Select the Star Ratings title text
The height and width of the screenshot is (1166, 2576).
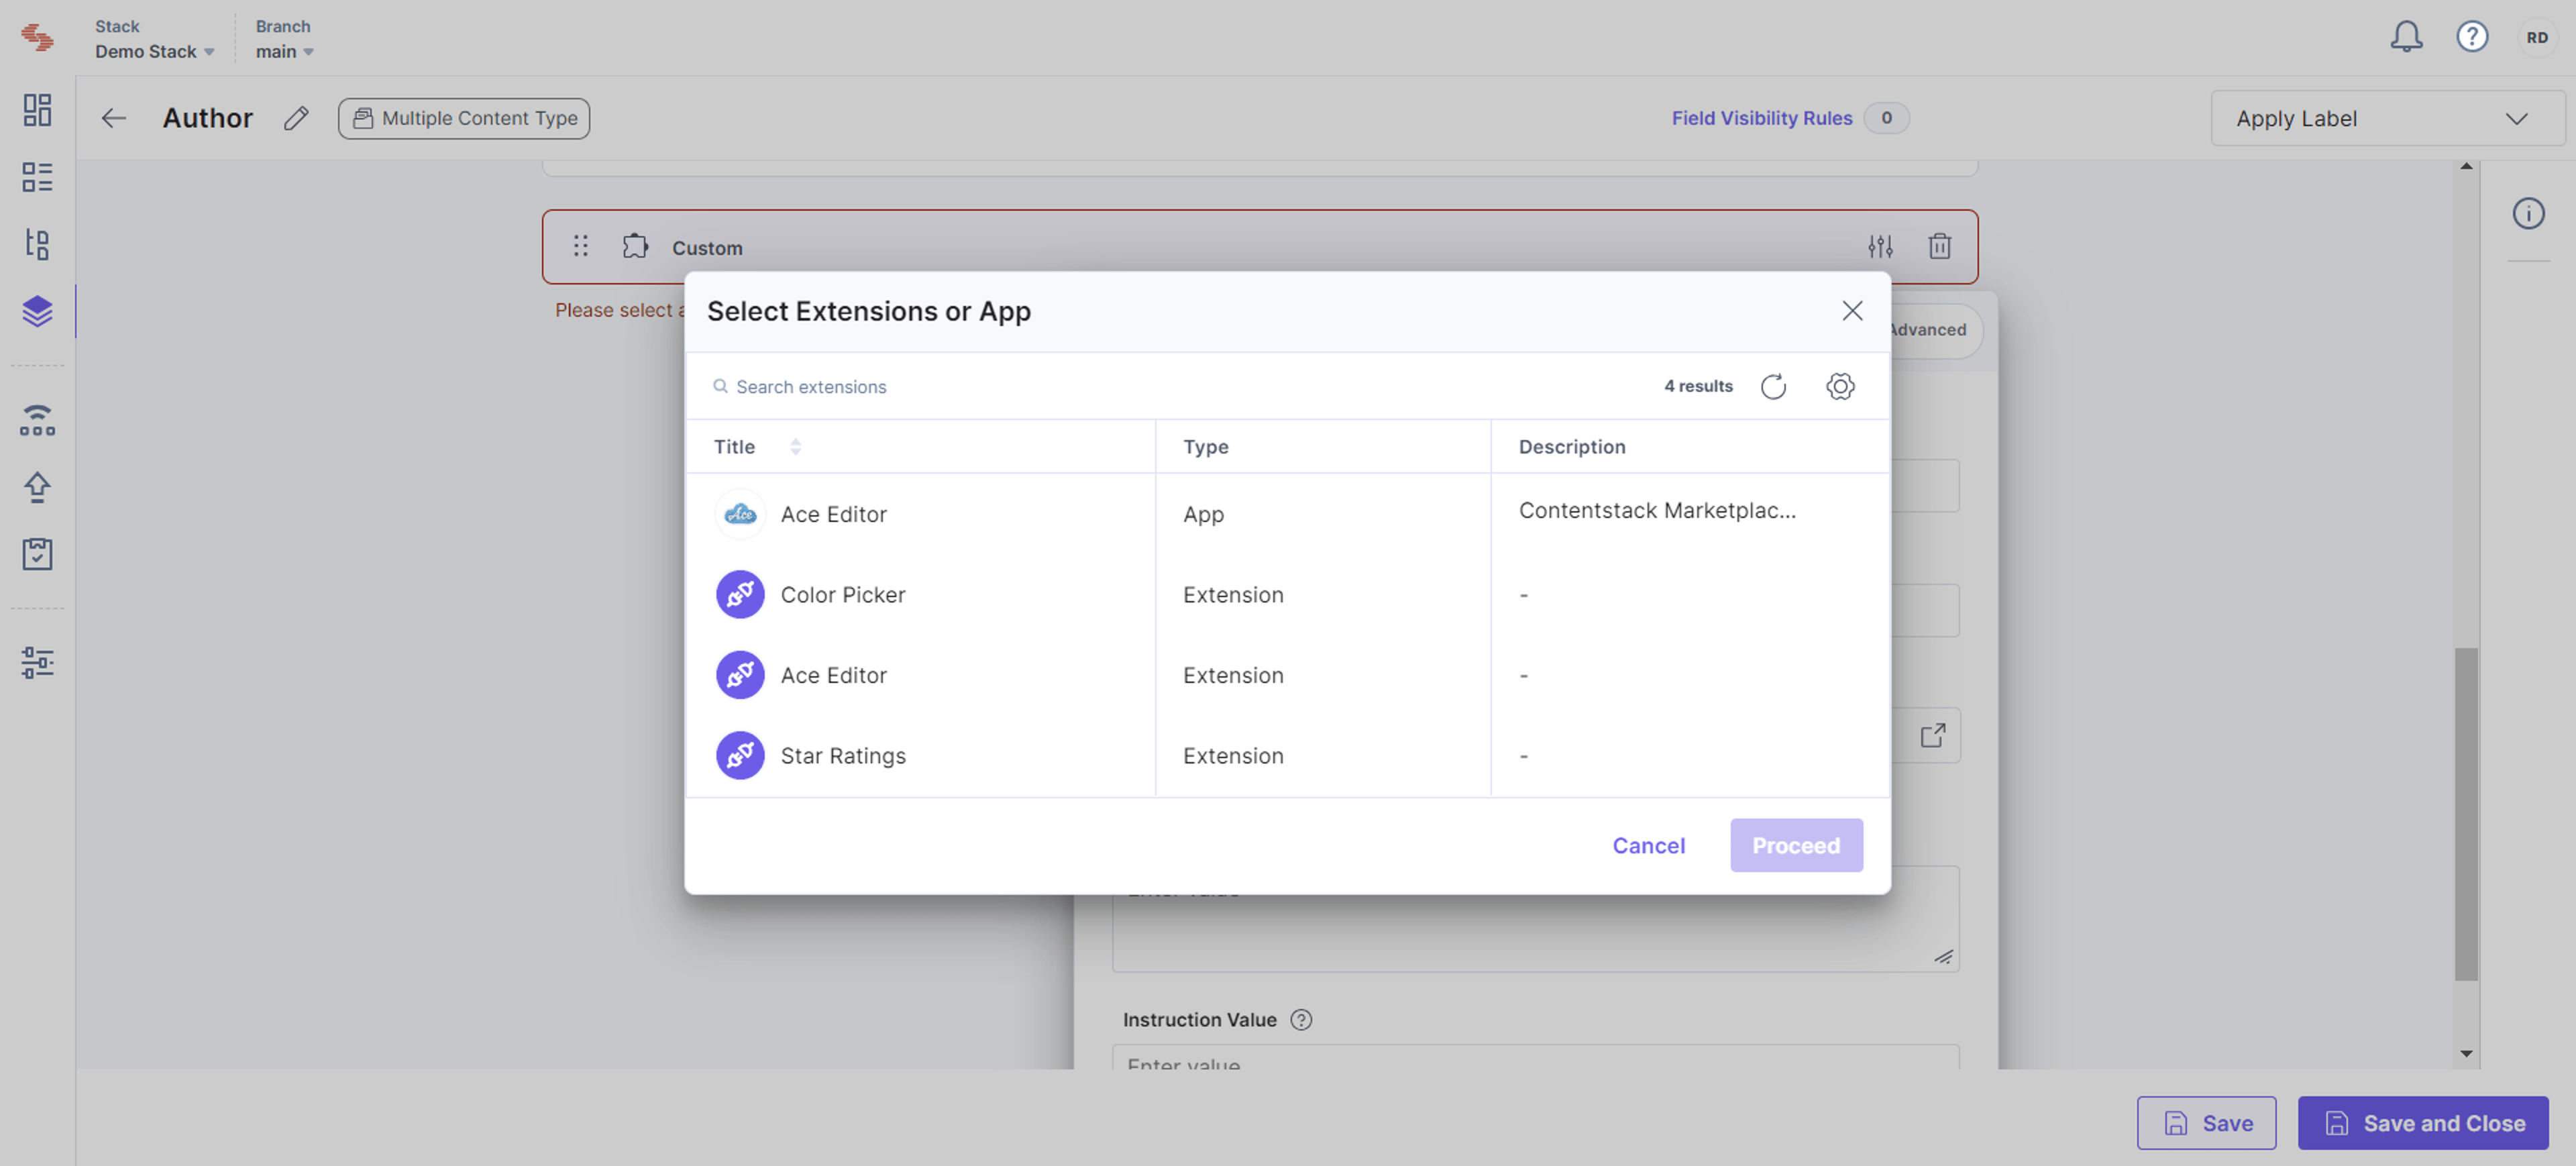click(842, 756)
